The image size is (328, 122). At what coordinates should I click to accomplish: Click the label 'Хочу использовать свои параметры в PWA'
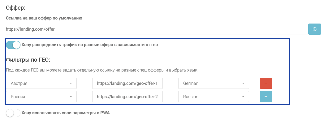66,113
